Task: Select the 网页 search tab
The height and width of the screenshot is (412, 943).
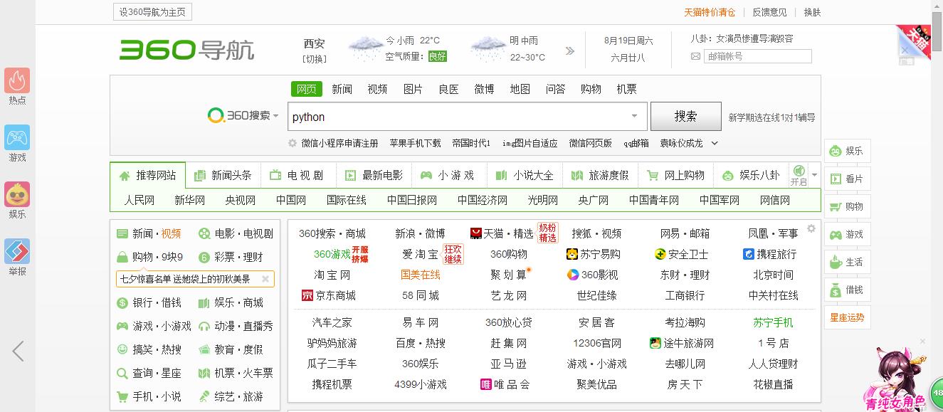Action: [306, 89]
